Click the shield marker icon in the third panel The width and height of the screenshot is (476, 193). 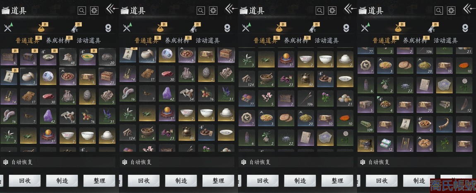point(346,28)
